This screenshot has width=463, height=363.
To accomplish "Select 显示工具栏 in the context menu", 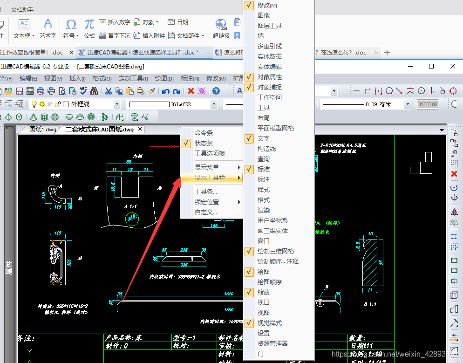I will point(211,178).
